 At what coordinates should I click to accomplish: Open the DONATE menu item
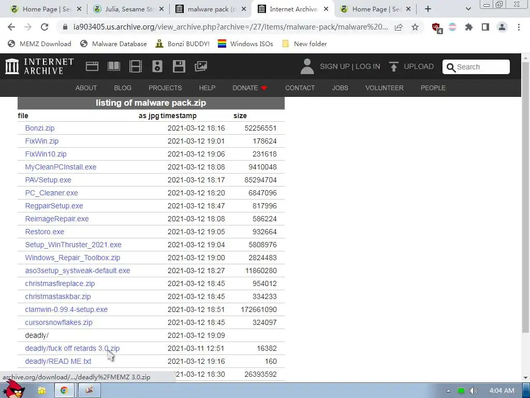click(x=250, y=88)
